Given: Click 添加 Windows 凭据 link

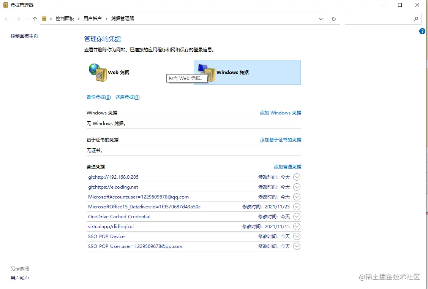Looking at the screenshot, I should coord(280,113).
